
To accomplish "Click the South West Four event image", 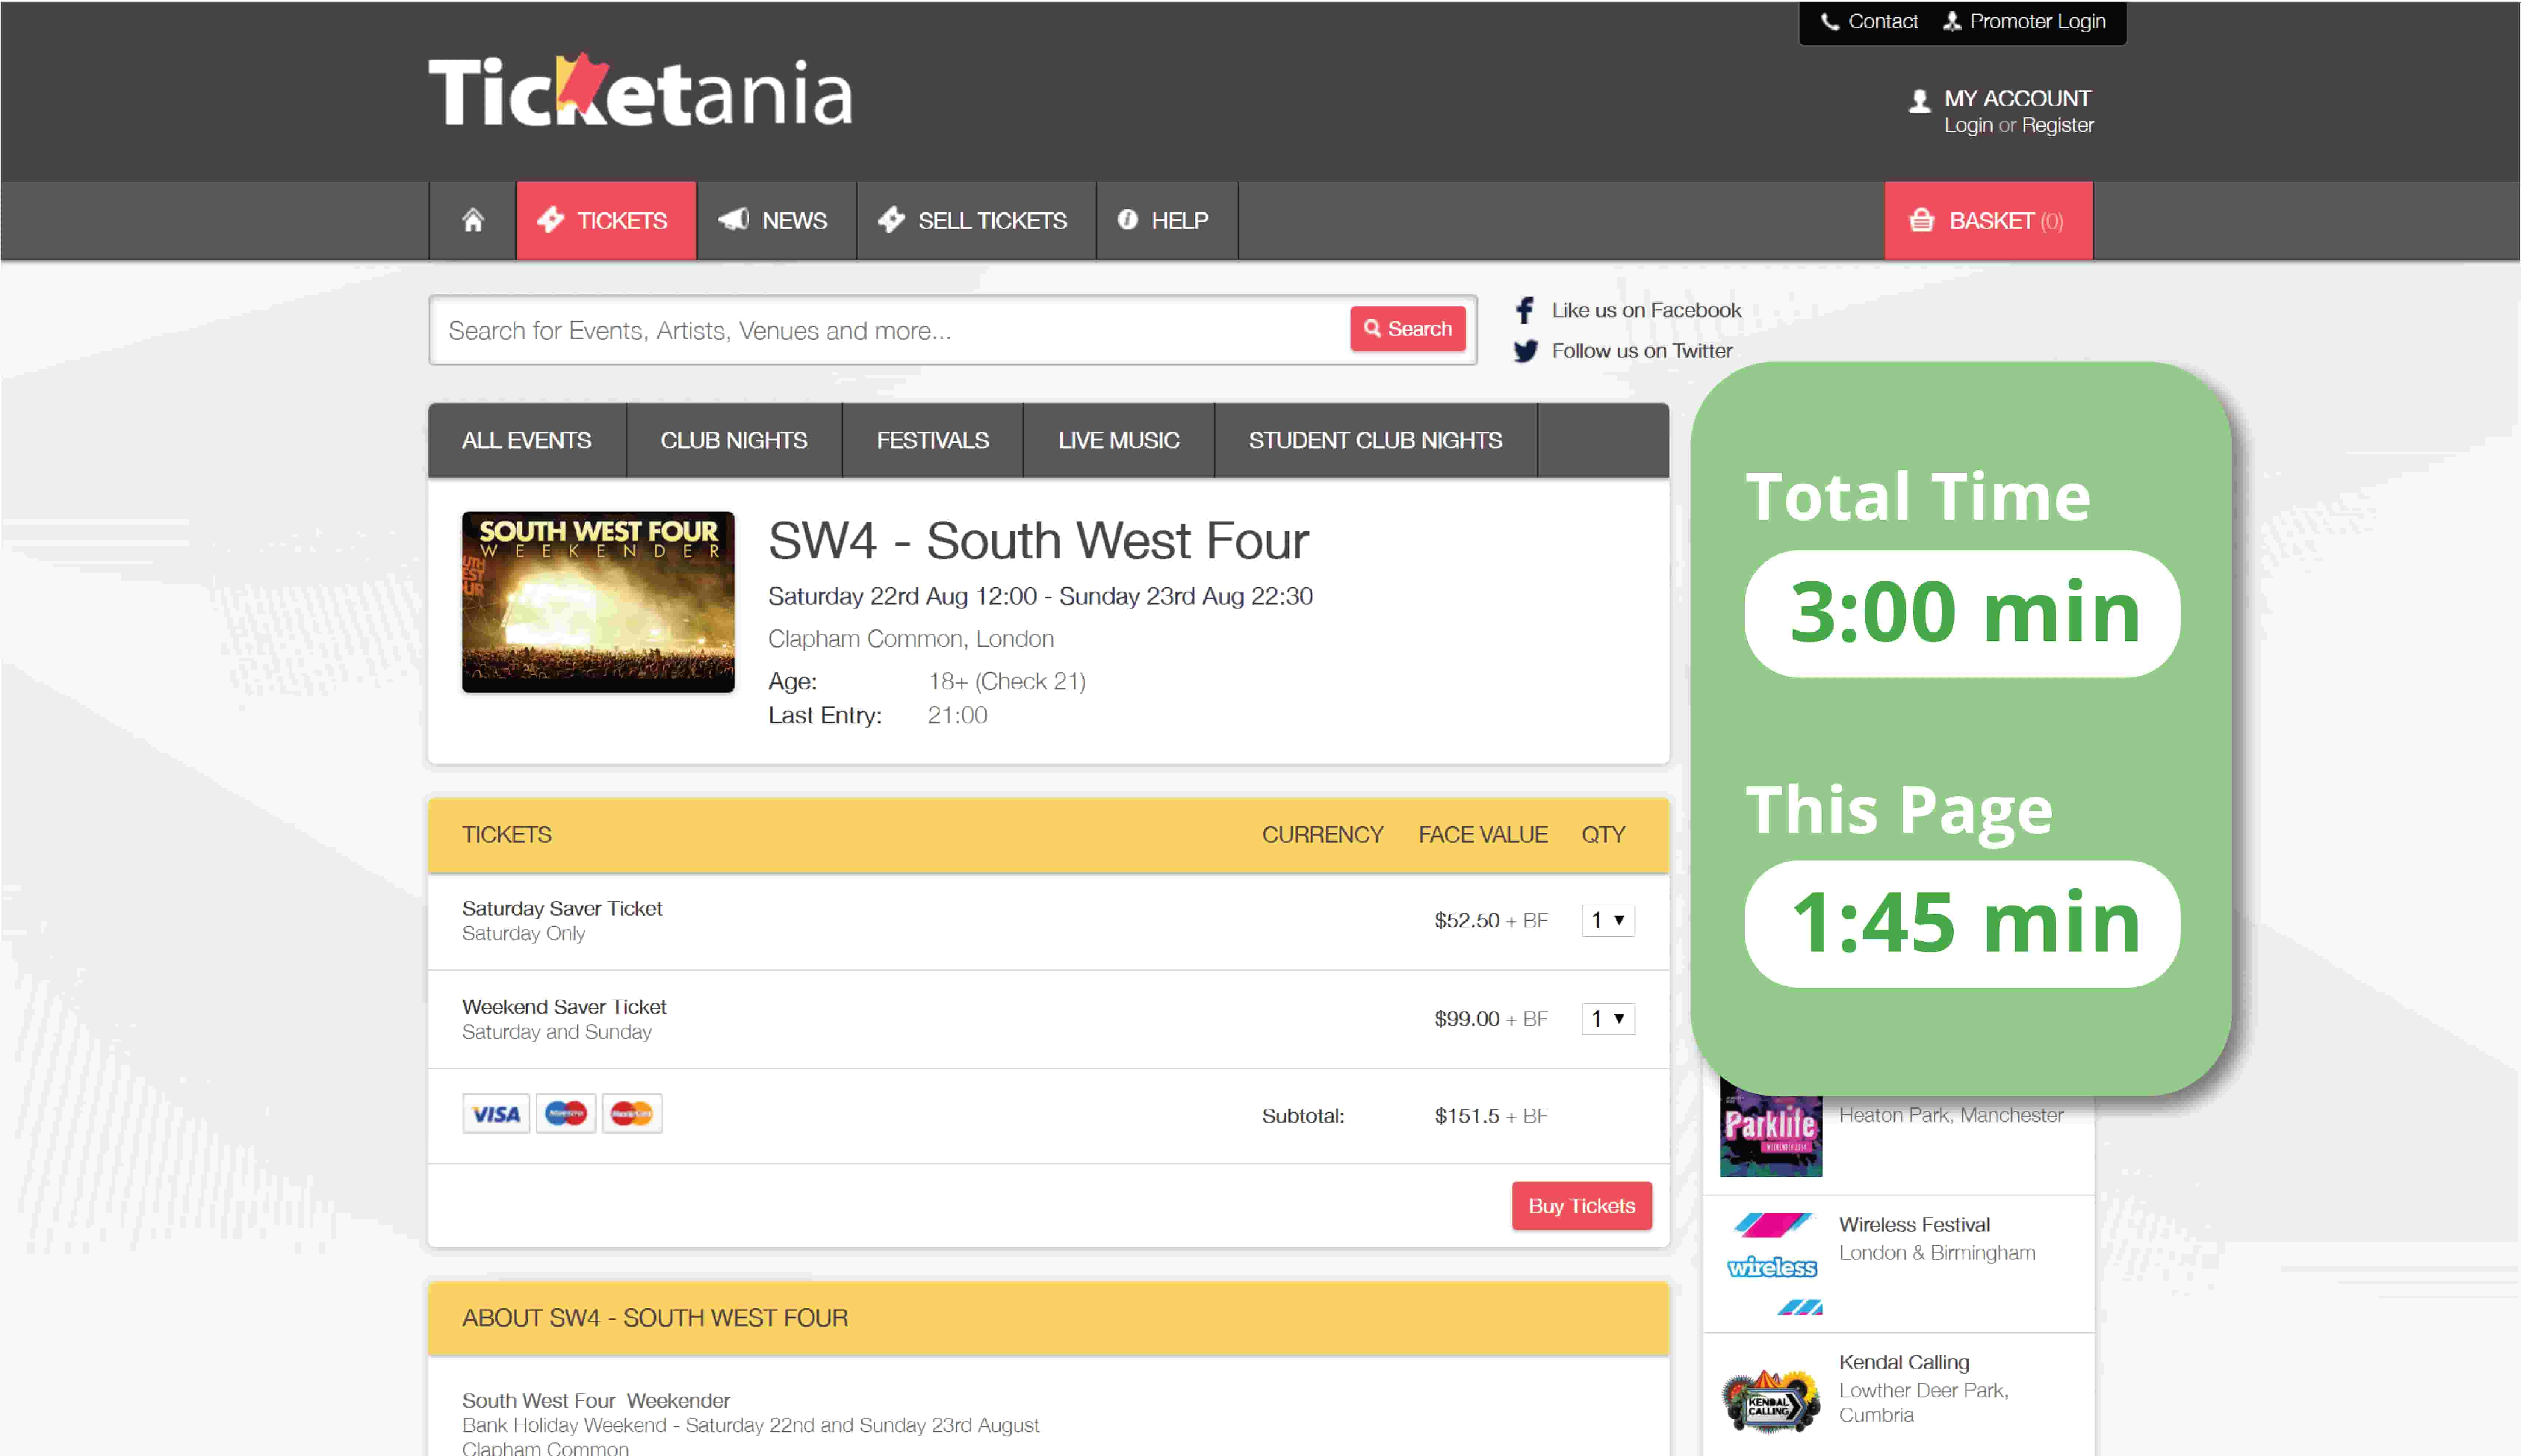I will click(598, 602).
